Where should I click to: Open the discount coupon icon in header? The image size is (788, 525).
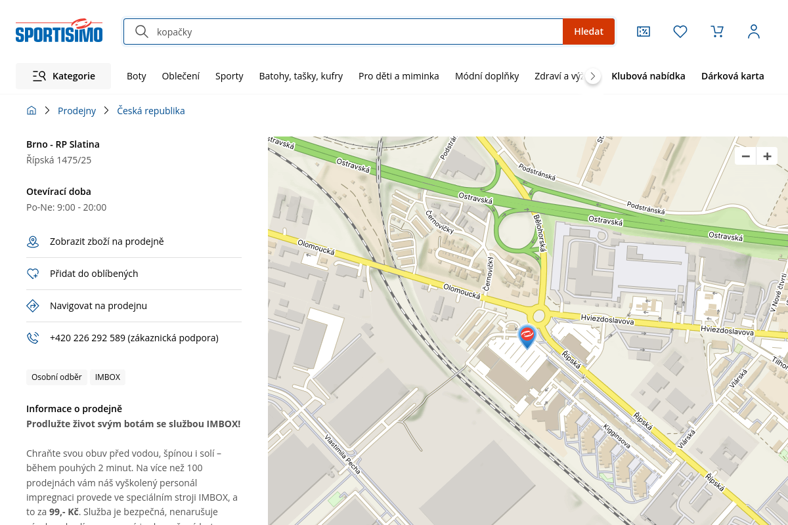[x=644, y=31]
